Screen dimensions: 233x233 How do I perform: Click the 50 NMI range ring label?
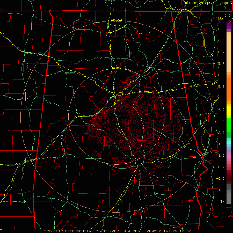[116, 69]
